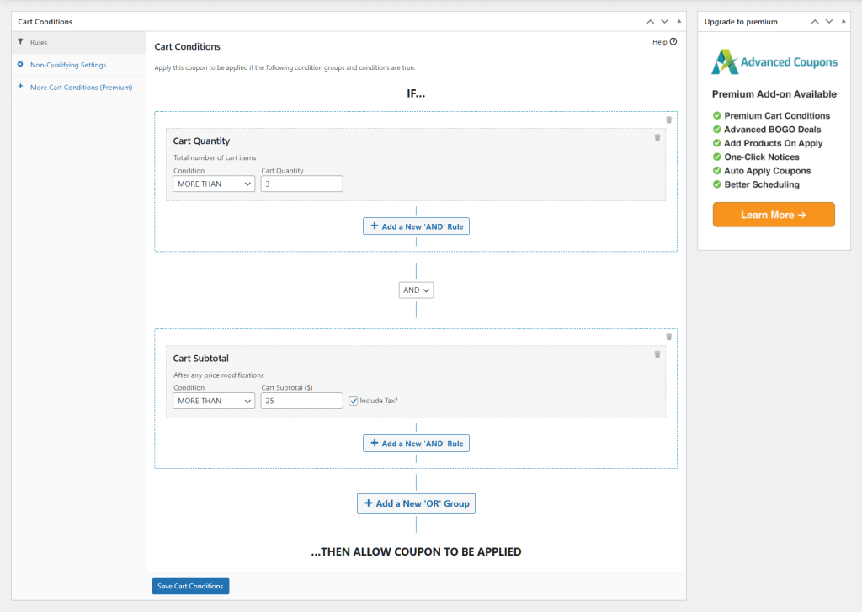Delete the Cart Quantity condition via its trash icon
This screenshot has height=612, width=862.
point(657,136)
